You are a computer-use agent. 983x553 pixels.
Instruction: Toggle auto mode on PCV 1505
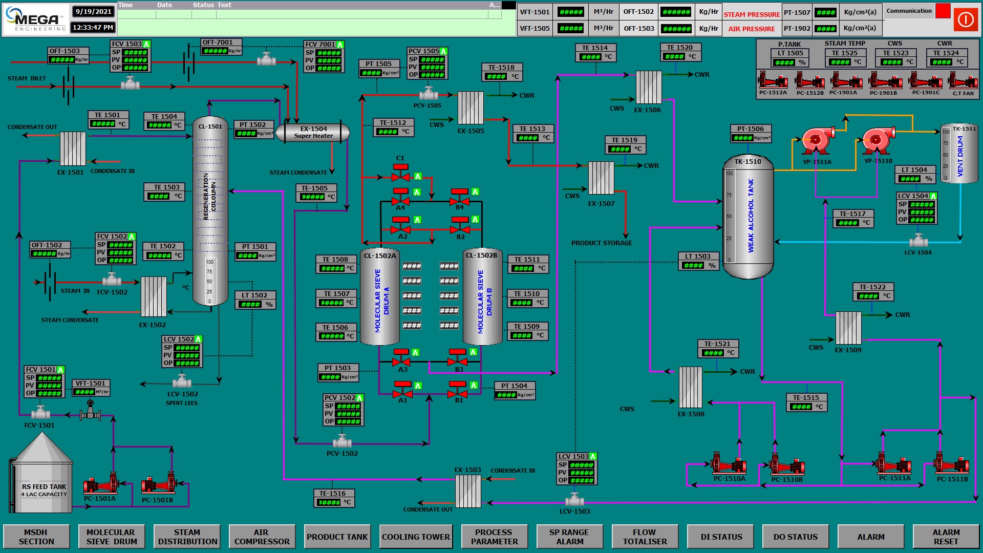442,51
